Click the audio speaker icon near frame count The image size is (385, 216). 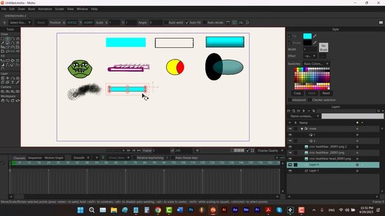[197, 151]
